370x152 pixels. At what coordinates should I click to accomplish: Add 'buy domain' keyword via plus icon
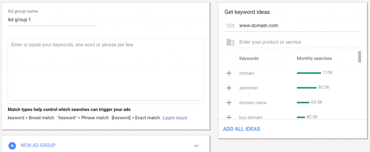click(x=229, y=117)
